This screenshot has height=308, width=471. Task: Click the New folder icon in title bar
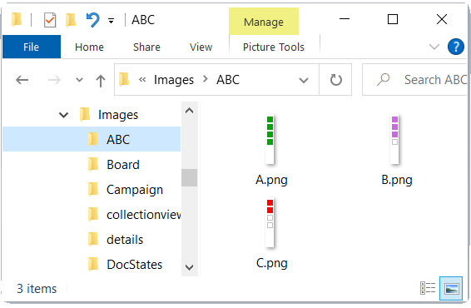click(71, 20)
